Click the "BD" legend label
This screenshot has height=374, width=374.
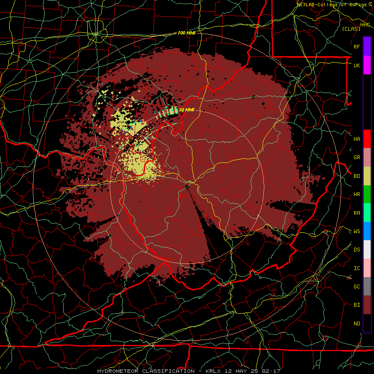pyautogui.click(x=357, y=176)
